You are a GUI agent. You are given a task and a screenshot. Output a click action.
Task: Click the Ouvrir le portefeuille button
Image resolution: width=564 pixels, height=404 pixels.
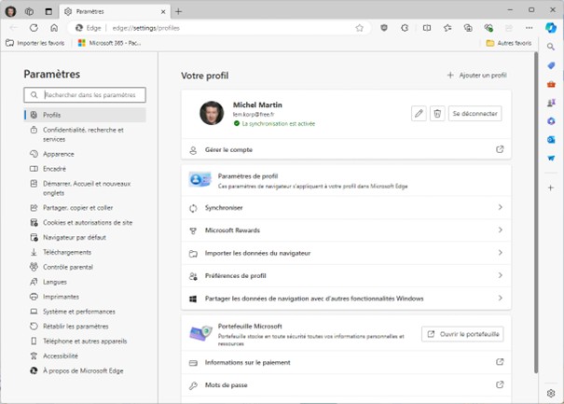pyautogui.click(x=462, y=333)
